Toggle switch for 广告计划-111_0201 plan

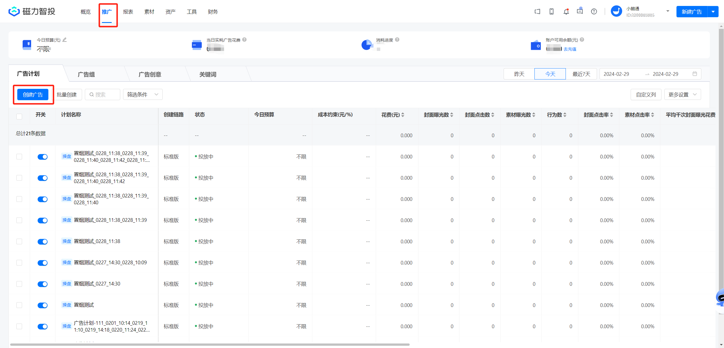pos(42,326)
